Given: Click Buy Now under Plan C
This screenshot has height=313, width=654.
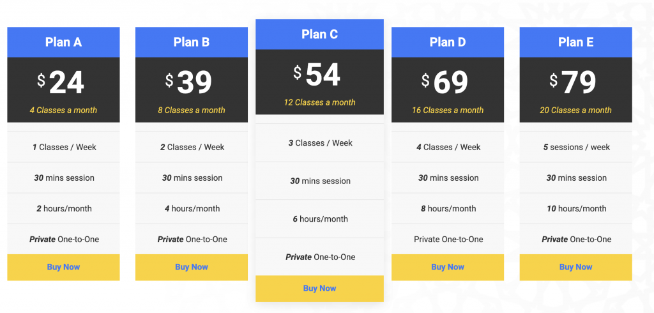Looking at the screenshot, I should point(319,288).
